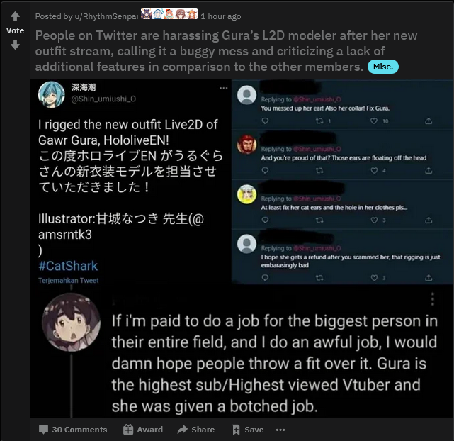Upvote the Gura modeler post
The width and height of the screenshot is (454, 441).
click(x=15, y=16)
